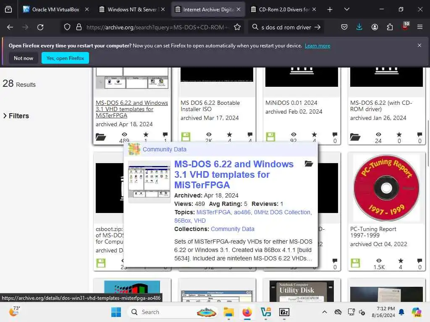This screenshot has height=322, width=430.
Task: Switch to Windows NT & Server tab
Action: 131,10
